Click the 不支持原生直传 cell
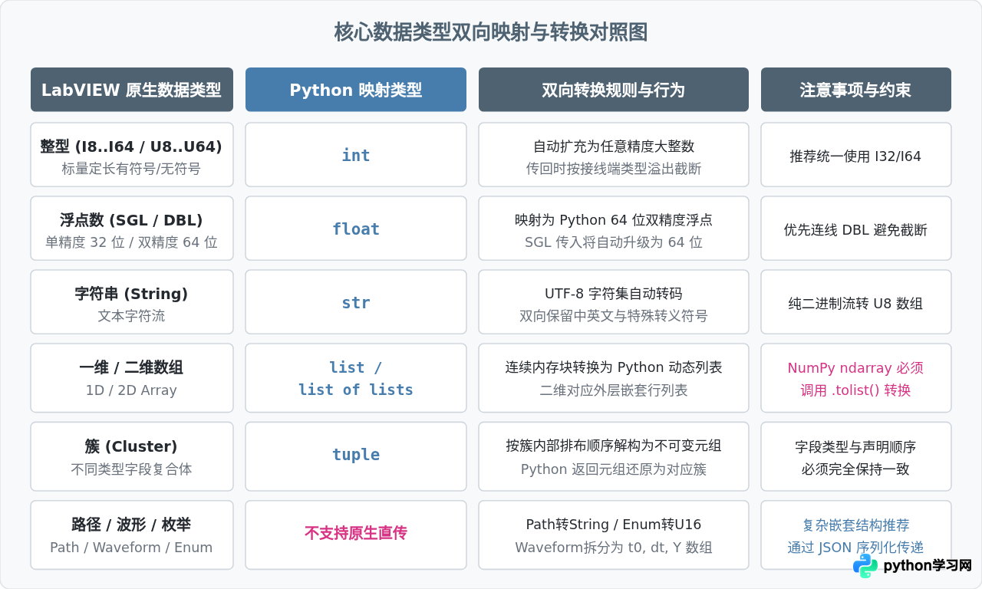The width and height of the screenshot is (982, 589). coord(356,535)
